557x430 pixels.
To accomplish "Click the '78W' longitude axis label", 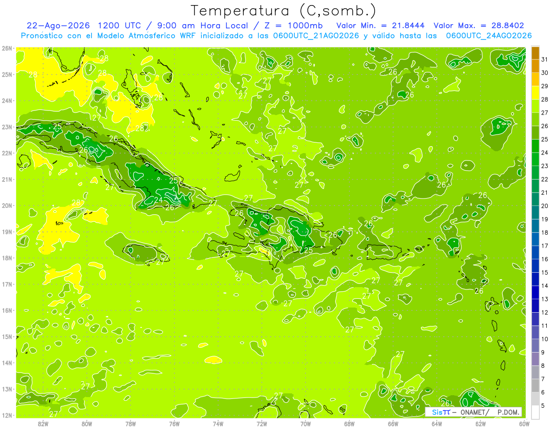I will 130,424.
